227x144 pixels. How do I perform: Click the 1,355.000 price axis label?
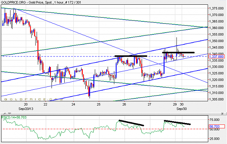coord(216,34)
